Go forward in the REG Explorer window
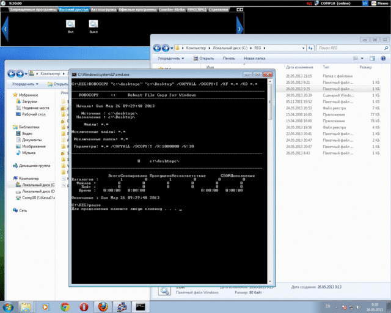Screen dimensions: 391x313 [166, 48]
